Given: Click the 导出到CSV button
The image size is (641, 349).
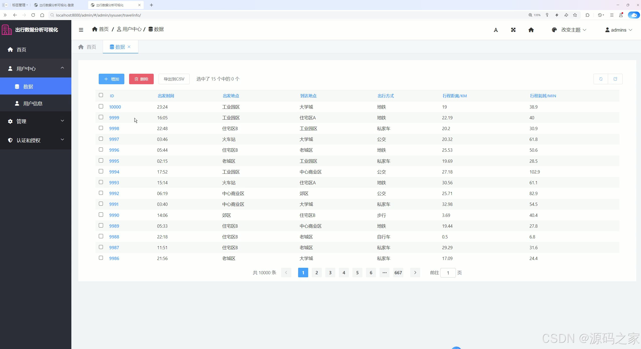Looking at the screenshot, I should 174,79.
